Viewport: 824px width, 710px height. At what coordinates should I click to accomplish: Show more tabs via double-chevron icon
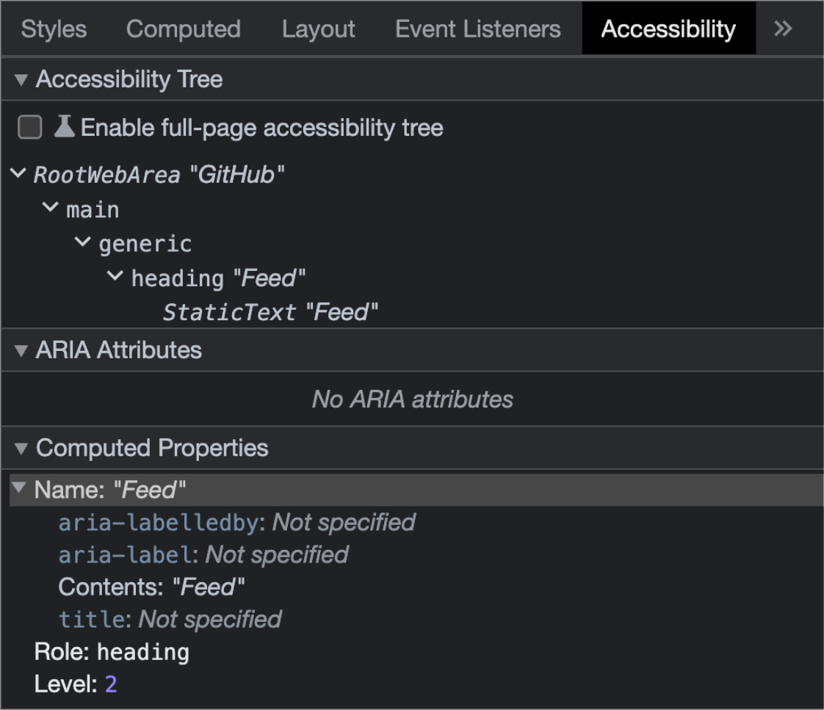click(x=783, y=29)
